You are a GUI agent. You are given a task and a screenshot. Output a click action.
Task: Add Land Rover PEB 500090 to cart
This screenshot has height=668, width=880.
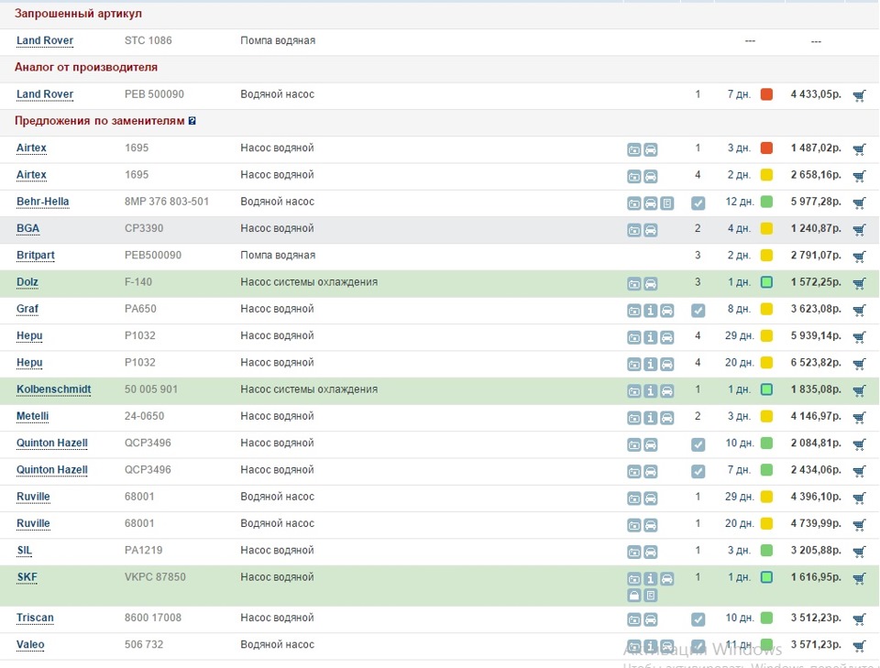coord(859,95)
